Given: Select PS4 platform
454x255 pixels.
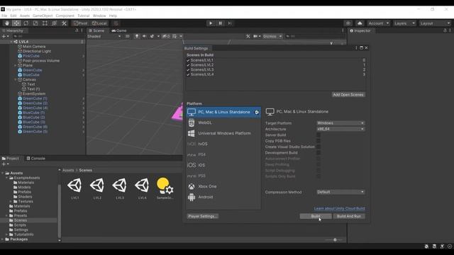Looking at the screenshot, I should [x=223, y=154].
